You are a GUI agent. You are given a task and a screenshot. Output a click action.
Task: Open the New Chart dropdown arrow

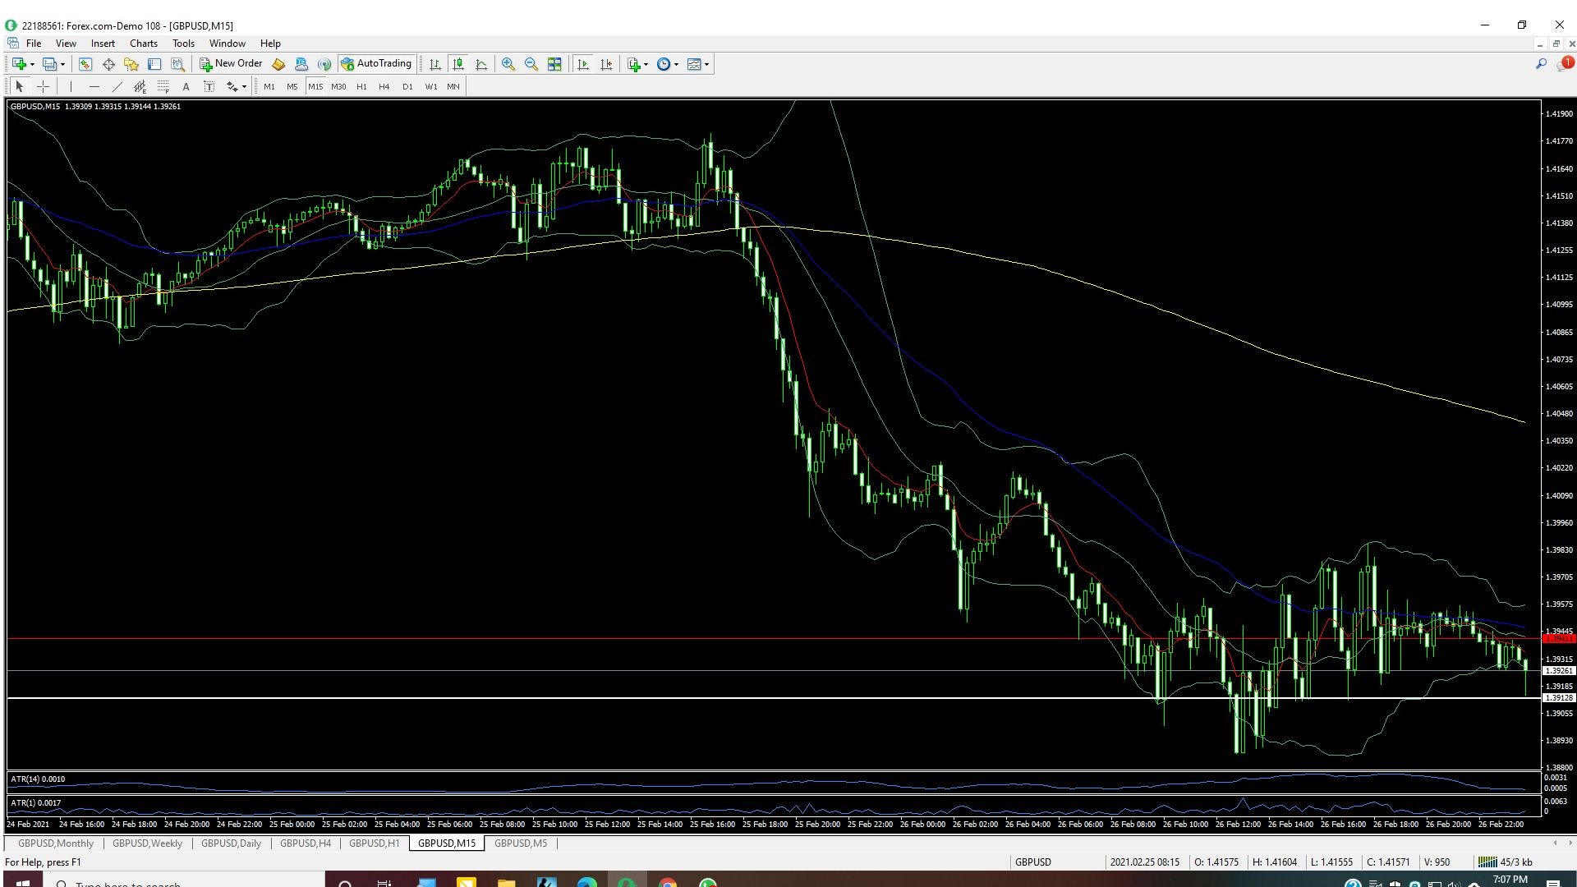pos(32,64)
